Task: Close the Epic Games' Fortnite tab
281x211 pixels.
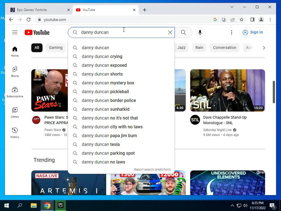Action: click(x=68, y=10)
